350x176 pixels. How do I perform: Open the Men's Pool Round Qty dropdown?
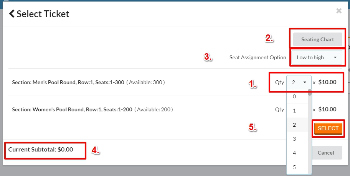[299, 82]
